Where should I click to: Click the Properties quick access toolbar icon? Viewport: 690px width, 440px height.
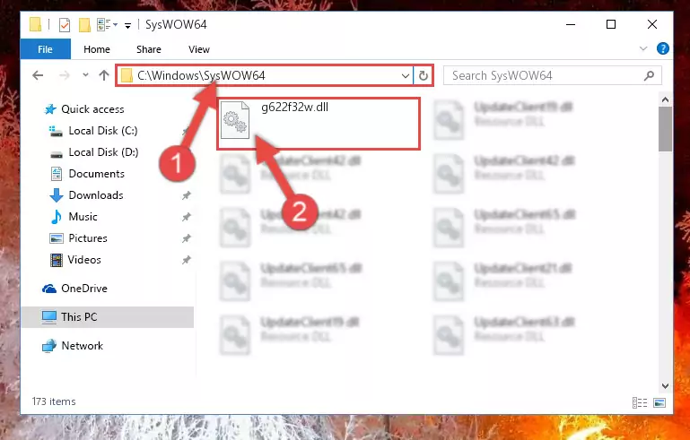pyautogui.click(x=65, y=24)
